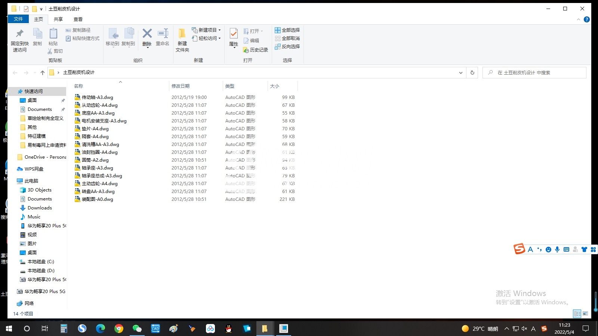Open emoji panel on Sogou input bar

548,249
